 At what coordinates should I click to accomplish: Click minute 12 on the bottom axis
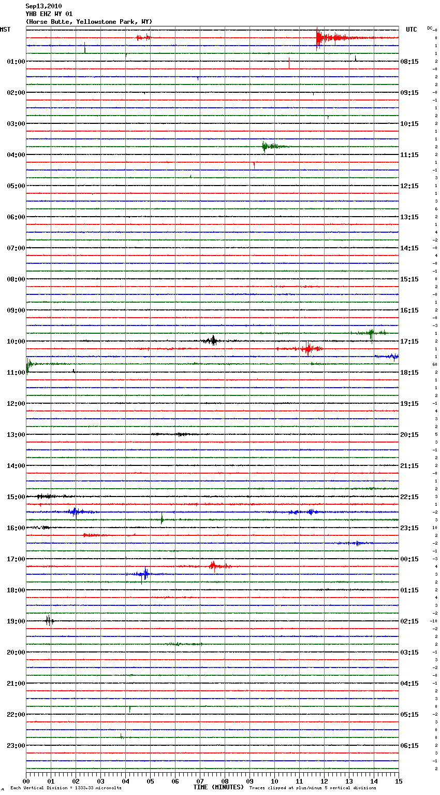[324, 781]
